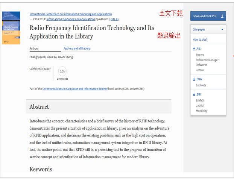Click the Keywords heading

click(41, 169)
